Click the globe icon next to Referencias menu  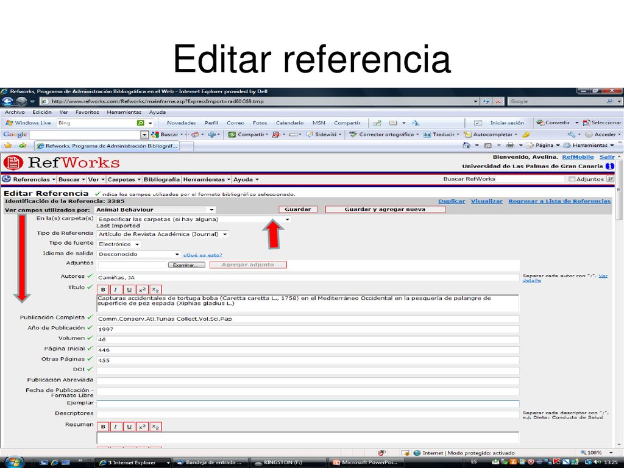6,179
